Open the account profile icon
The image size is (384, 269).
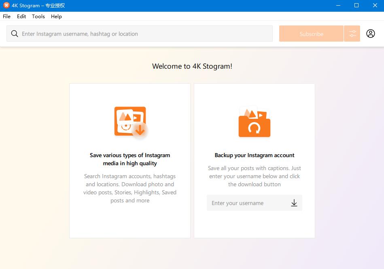(371, 34)
